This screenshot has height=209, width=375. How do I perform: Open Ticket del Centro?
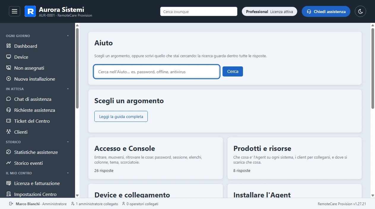[37, 121]
